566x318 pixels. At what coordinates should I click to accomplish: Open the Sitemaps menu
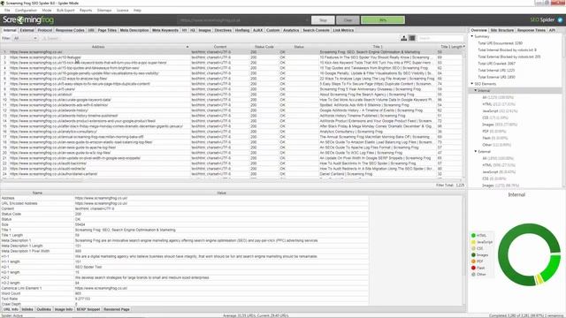(x=104, y=10)
